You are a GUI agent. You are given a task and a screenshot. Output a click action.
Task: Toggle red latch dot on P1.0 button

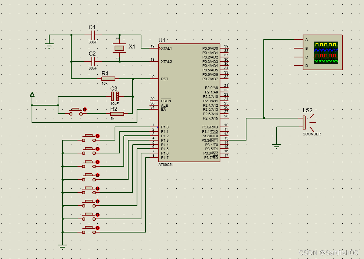coord(98,136)
